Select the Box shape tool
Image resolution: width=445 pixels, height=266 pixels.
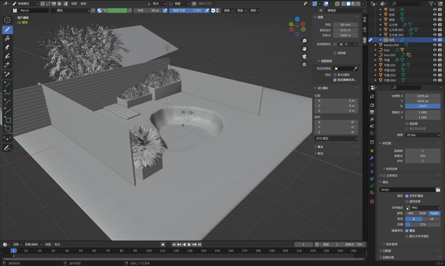point(7,120)
